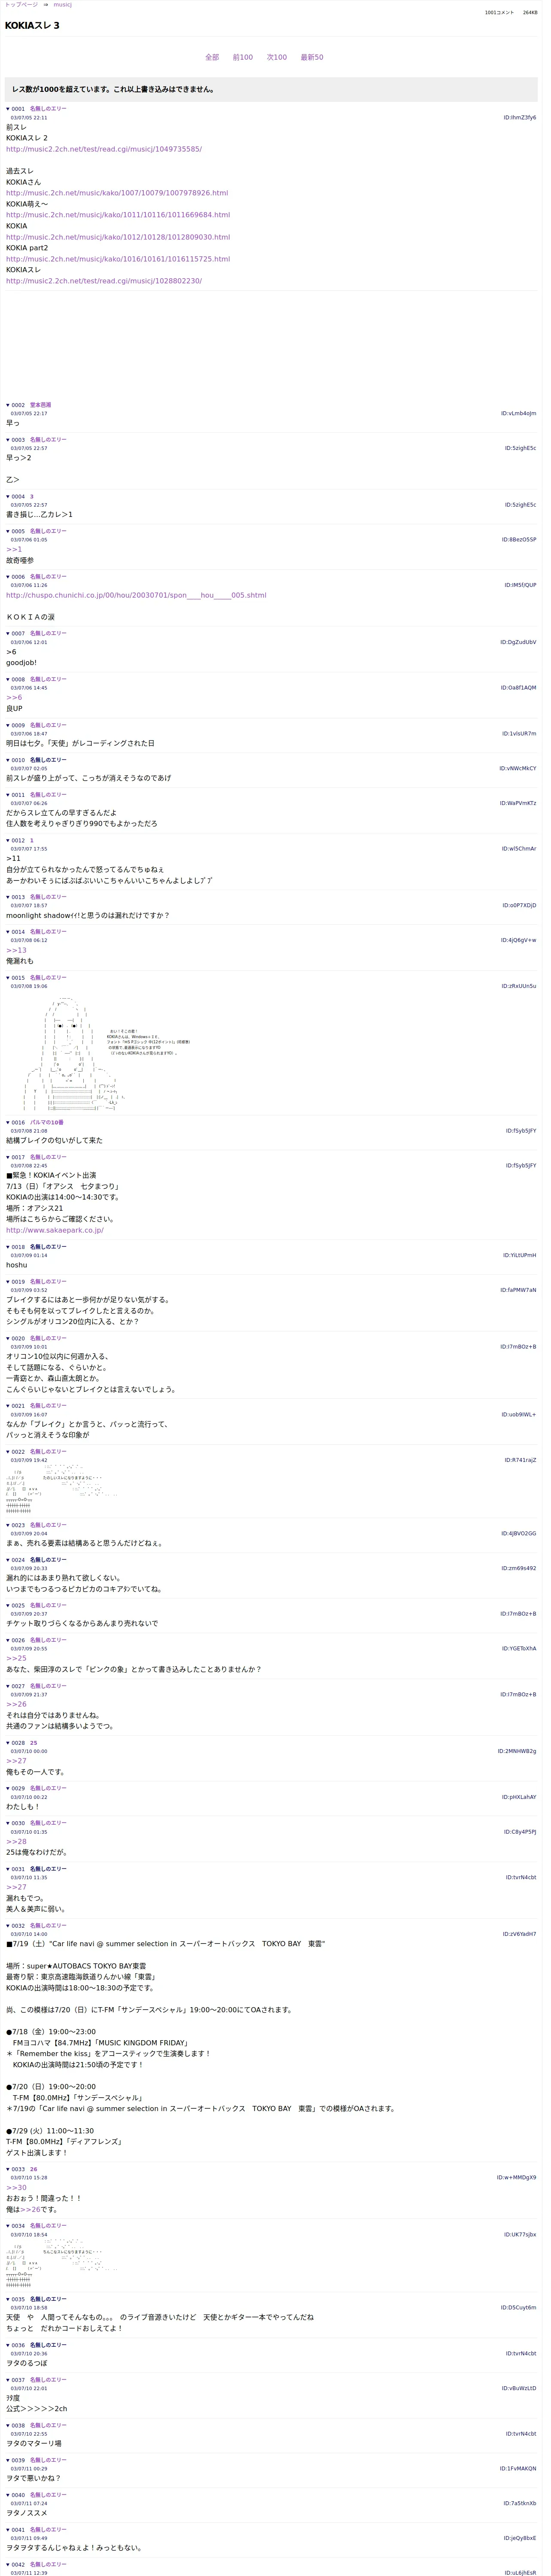Click ID:R741rajZ on post 0022
551x2576 pixels.
[x=520, y=1460]
